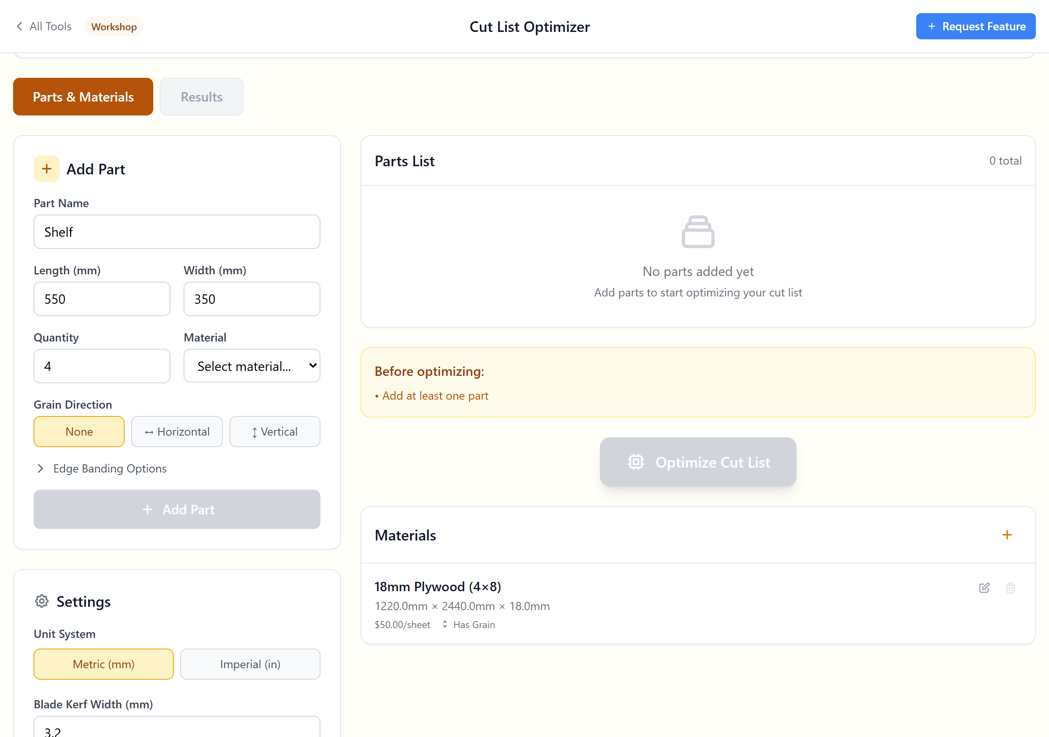Image resolution: width=1049 pixels, height=737 pixels.
Task: Open the Parts & Materials tab
Action: tap(83, 97)
